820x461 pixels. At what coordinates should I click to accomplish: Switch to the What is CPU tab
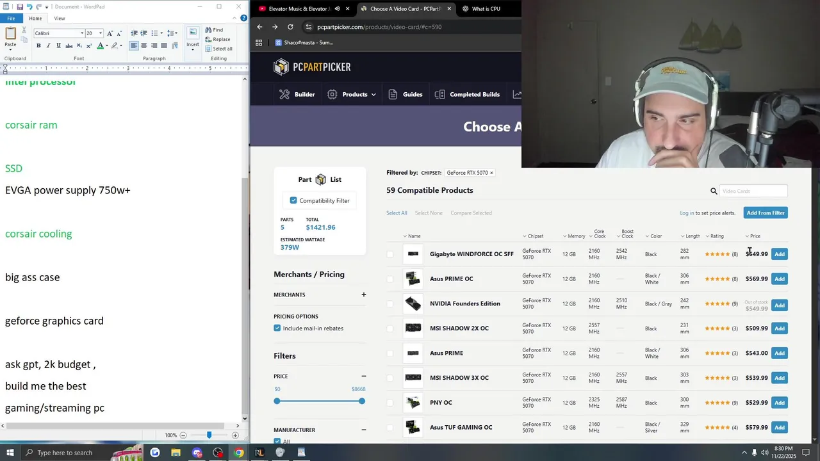coord(486,9)
